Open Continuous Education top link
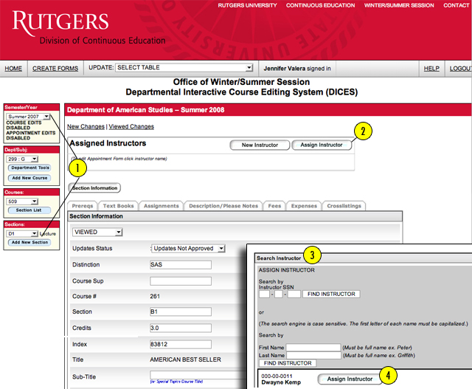Screen dimensions: 472x389 (x=320, y=5)
